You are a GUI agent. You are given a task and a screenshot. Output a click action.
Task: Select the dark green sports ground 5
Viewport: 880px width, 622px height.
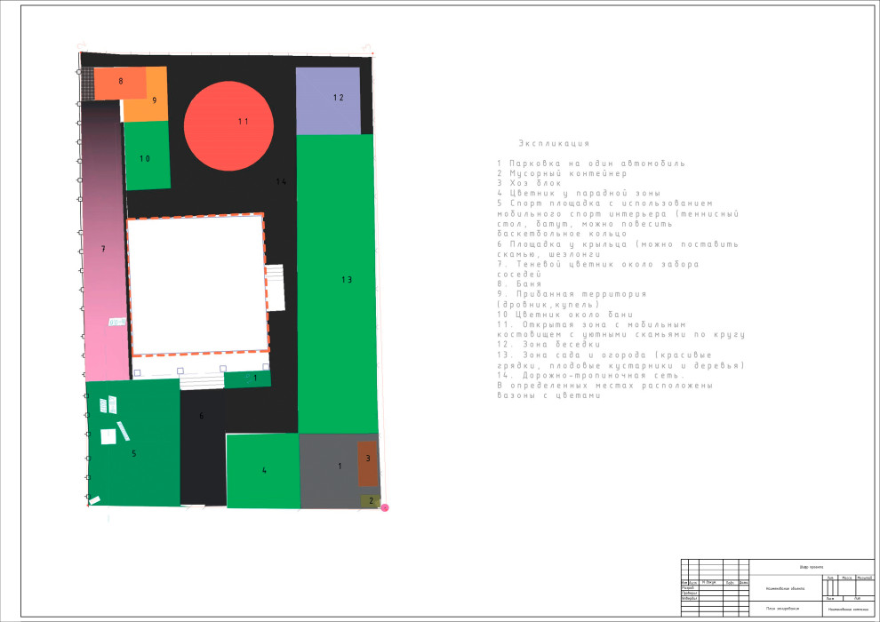(133, 444)
